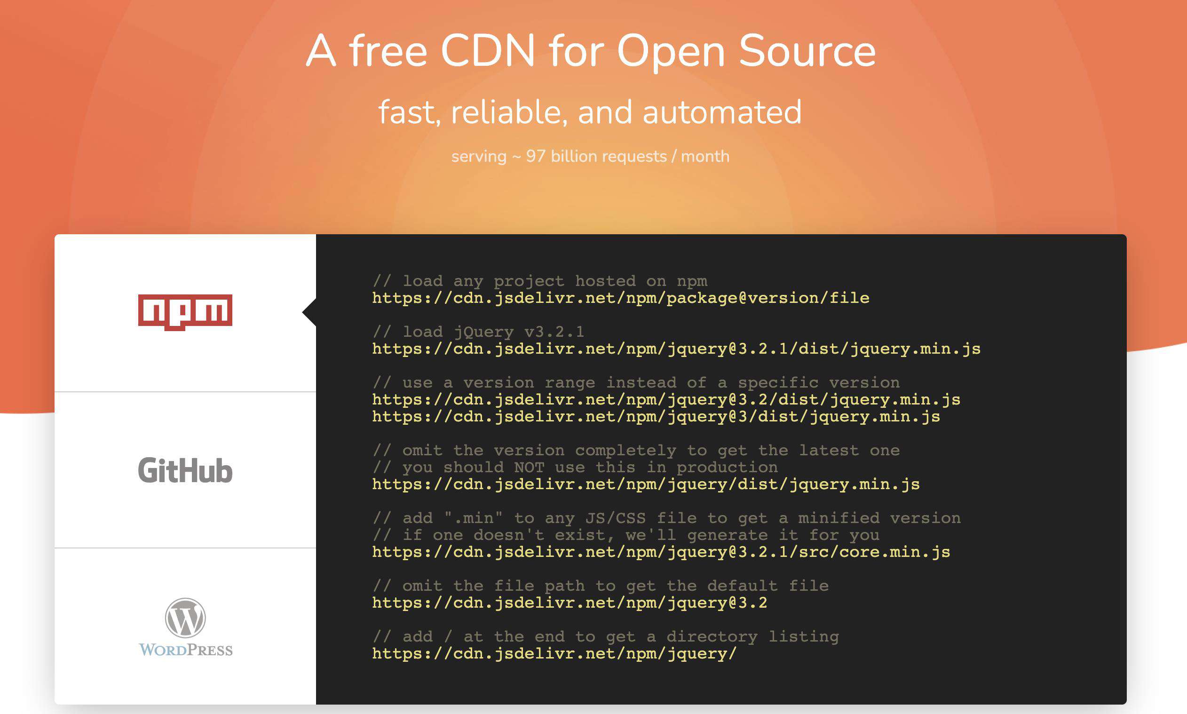This screenshot has width=1187, height=714.
Task: Click comment 'load any project hosted on npm'
Action: tap(539, 281)
